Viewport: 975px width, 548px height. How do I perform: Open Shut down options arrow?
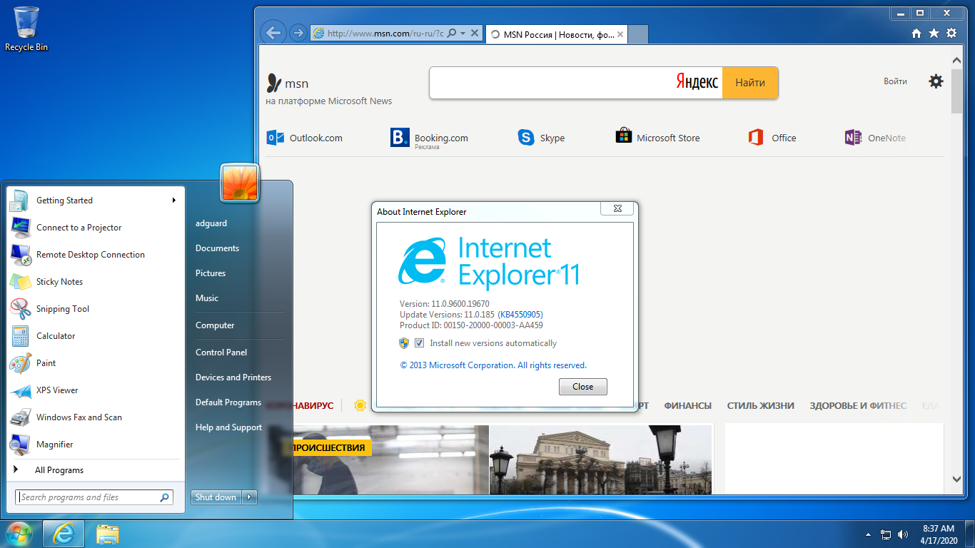249,497
